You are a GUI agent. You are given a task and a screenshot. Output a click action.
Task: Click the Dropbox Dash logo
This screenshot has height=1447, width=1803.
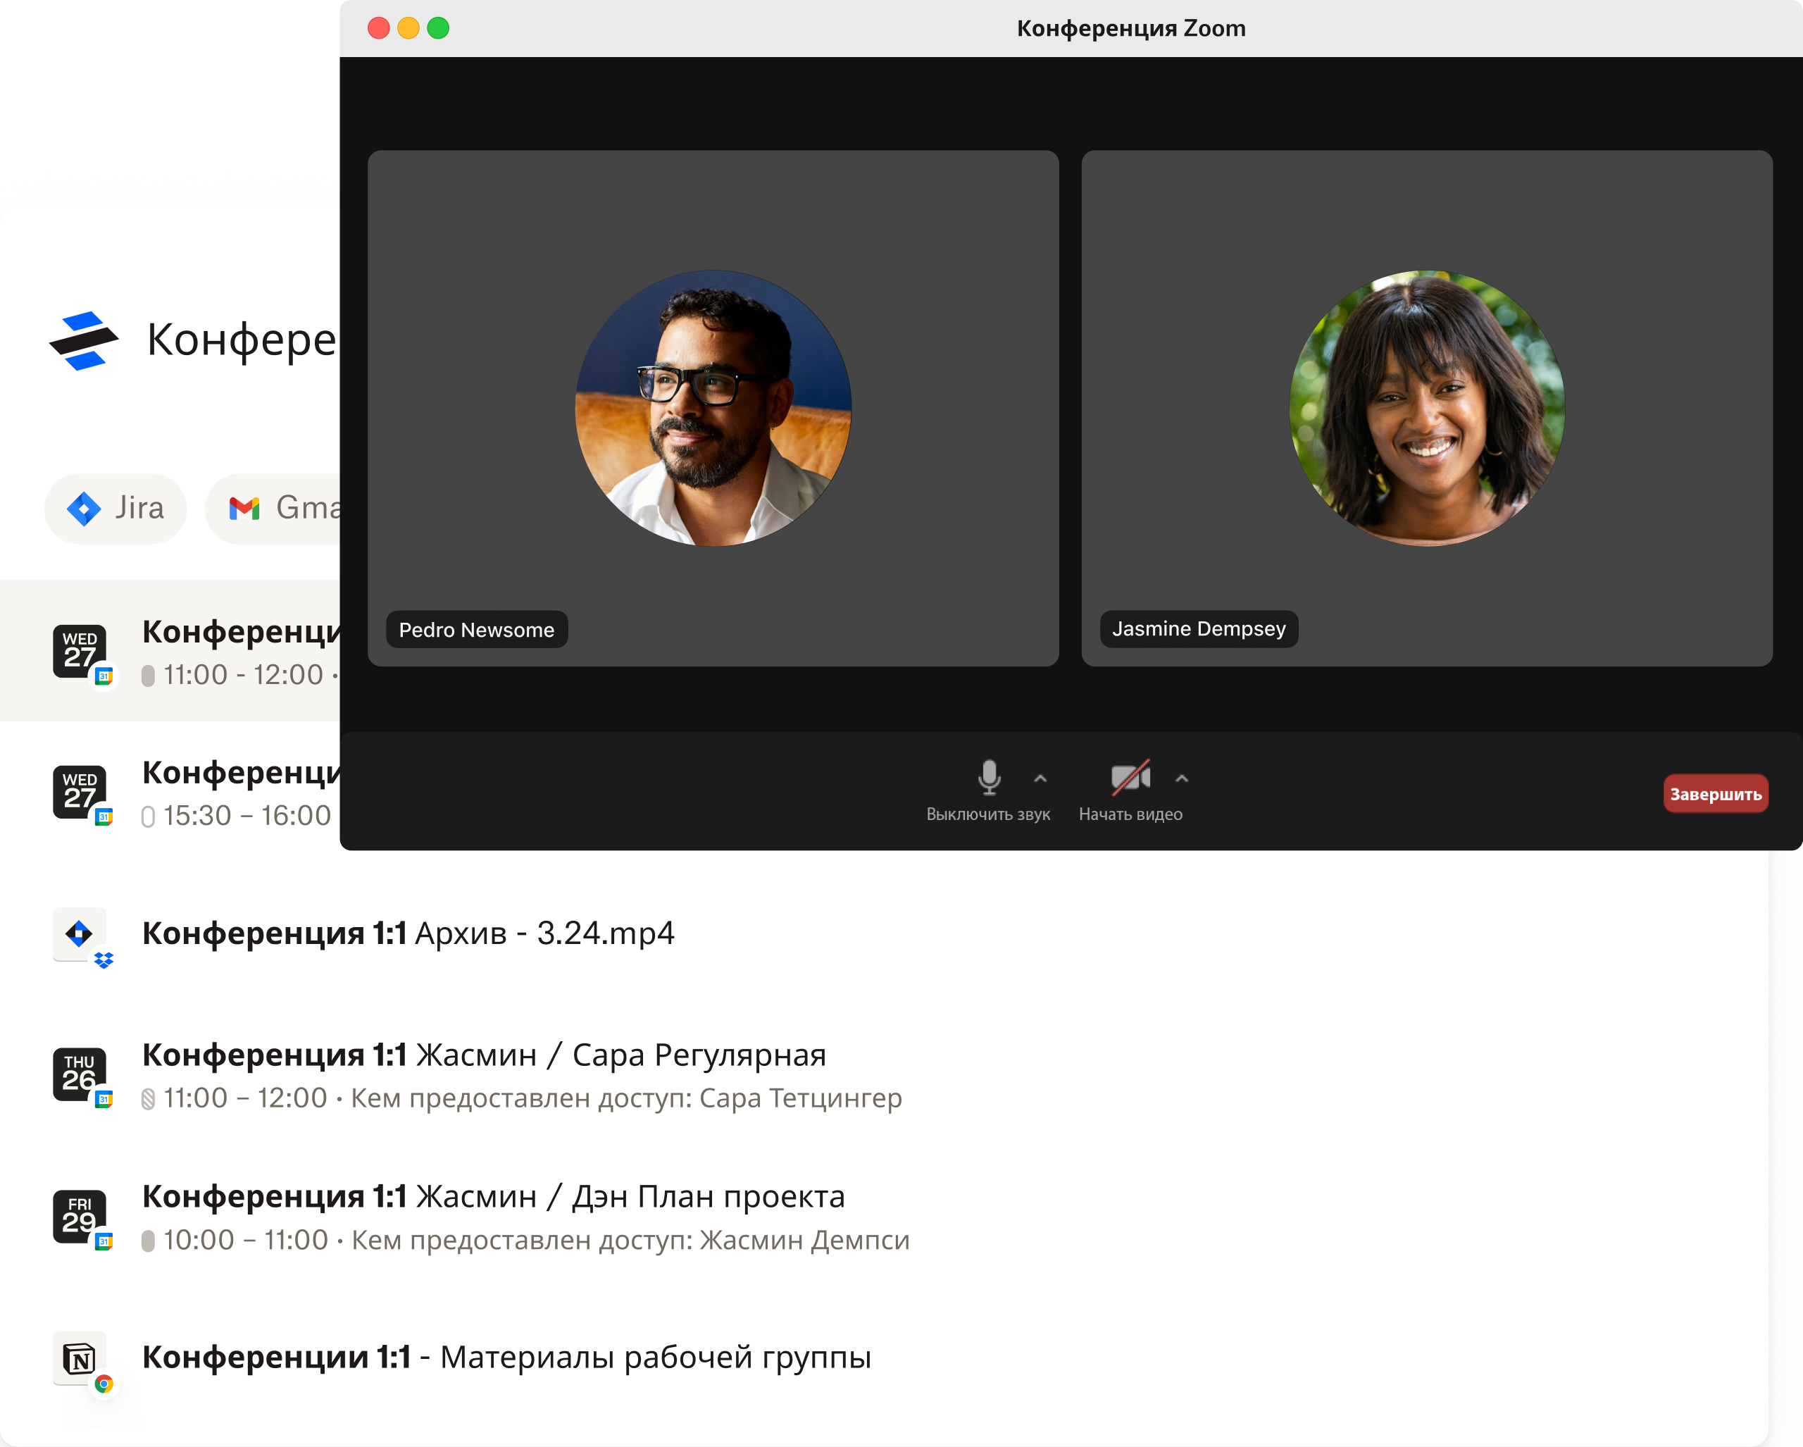(x=83, y=340)
